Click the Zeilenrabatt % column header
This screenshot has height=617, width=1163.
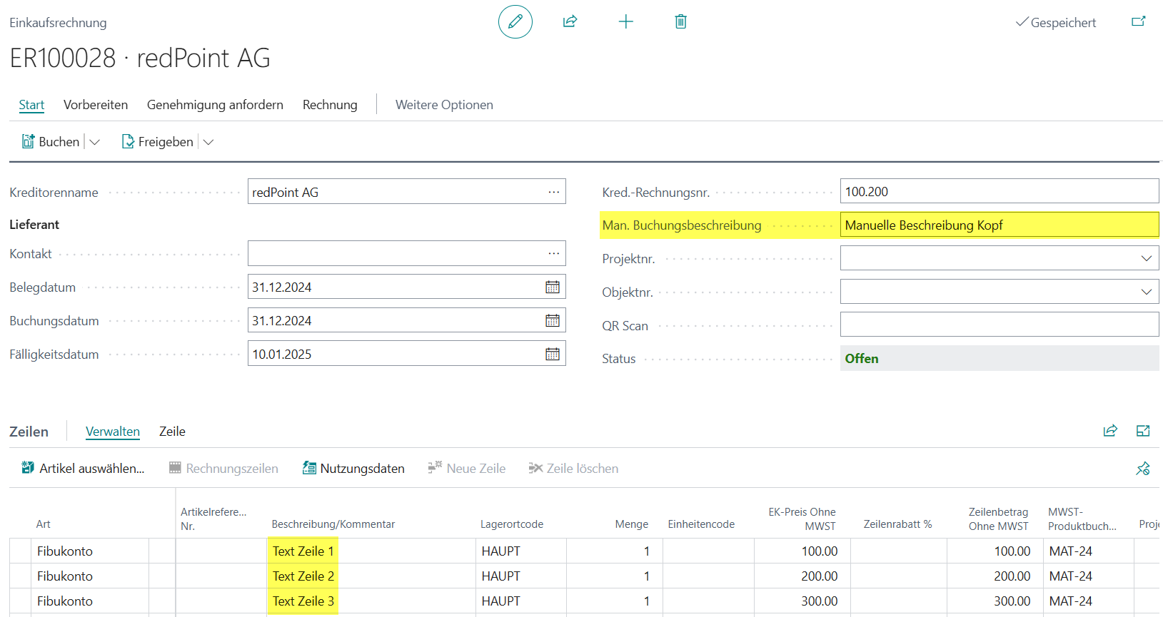pos(897,524)
